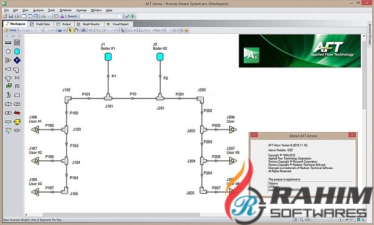Click the Open file toolbar icon
Screen dimensions: 374x225
tap(5, 16)
